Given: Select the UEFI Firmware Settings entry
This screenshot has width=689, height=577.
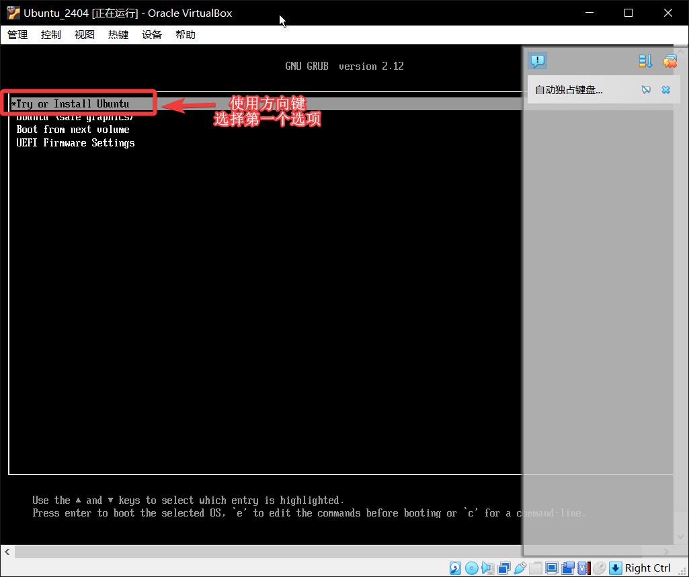Looking at the screenshot, I should coord(75,142).
